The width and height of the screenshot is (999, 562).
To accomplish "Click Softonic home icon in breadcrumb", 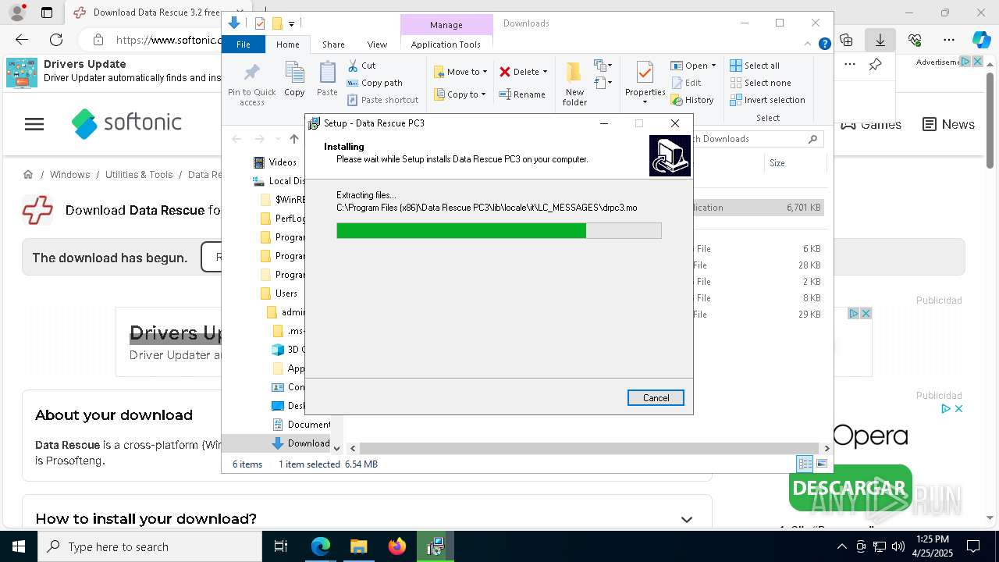I will (28, 175).
